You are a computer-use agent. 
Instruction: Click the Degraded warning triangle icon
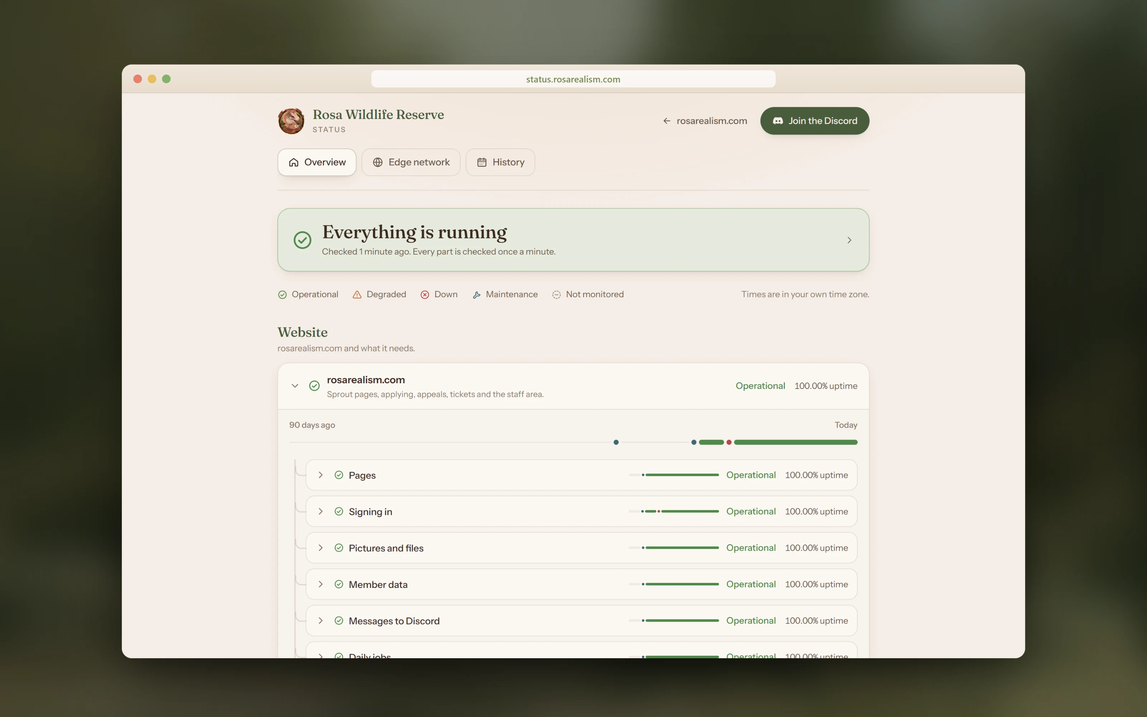click(357, 294)
